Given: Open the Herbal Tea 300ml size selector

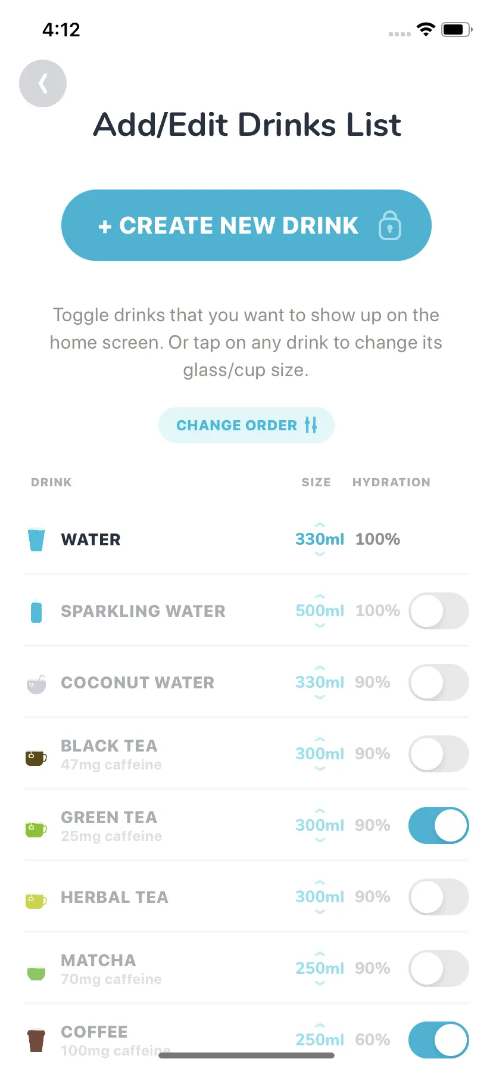Looking at the screenshot, I should click(320, 897).
